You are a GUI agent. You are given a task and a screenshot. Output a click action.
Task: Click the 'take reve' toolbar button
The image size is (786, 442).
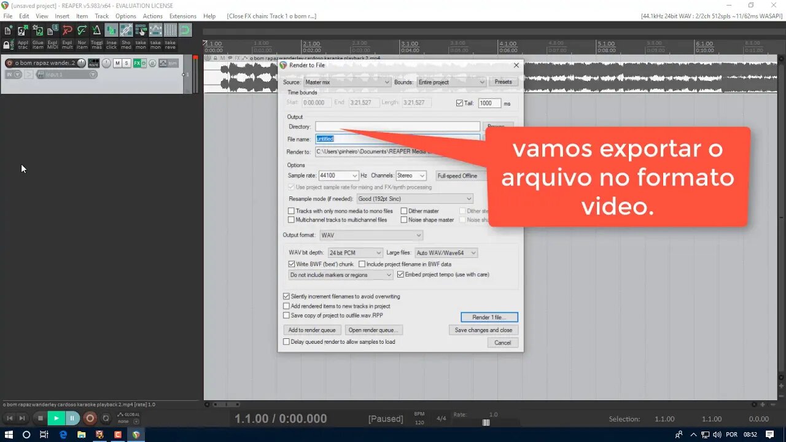(170, 45)
